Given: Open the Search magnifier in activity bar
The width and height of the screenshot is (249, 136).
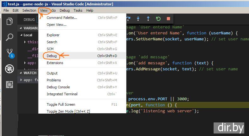Looking at the screenshot, I should click(x=9, y=37).
